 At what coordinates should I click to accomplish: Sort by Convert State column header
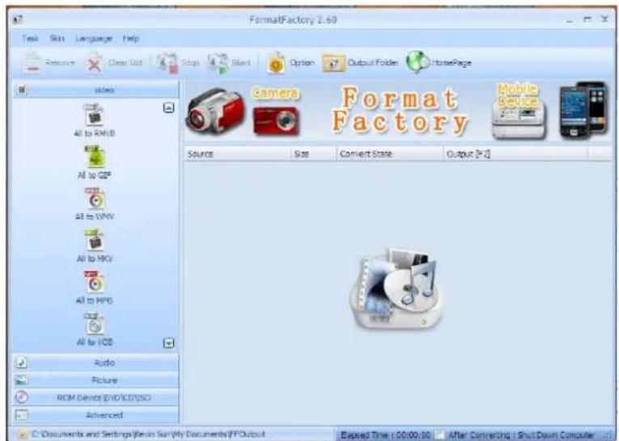click(390, 153)
